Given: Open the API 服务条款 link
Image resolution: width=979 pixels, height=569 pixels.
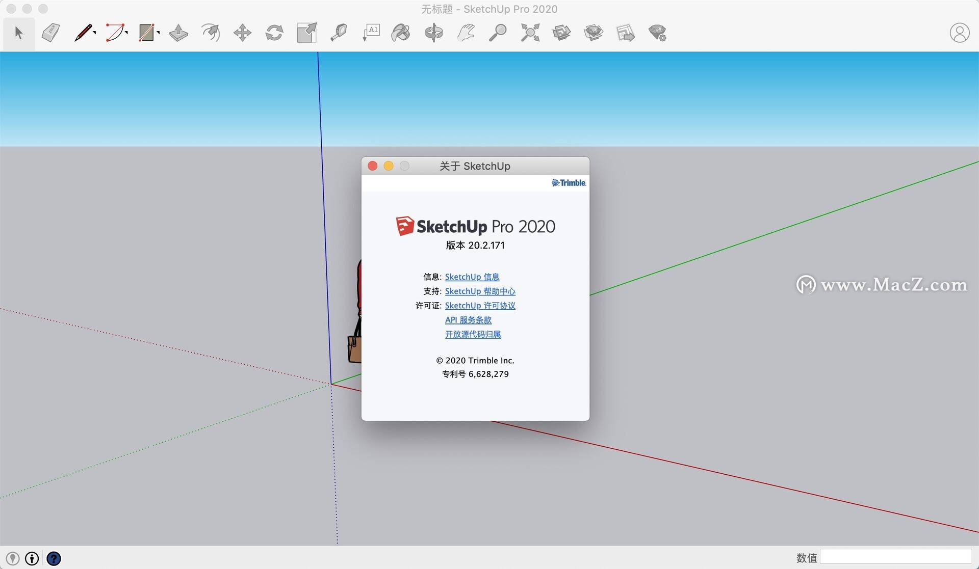Looking at the screenshot, I should click(468, 320).
